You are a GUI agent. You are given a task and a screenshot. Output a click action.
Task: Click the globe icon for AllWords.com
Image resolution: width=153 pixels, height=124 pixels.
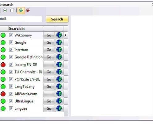[x=59, y=94]
